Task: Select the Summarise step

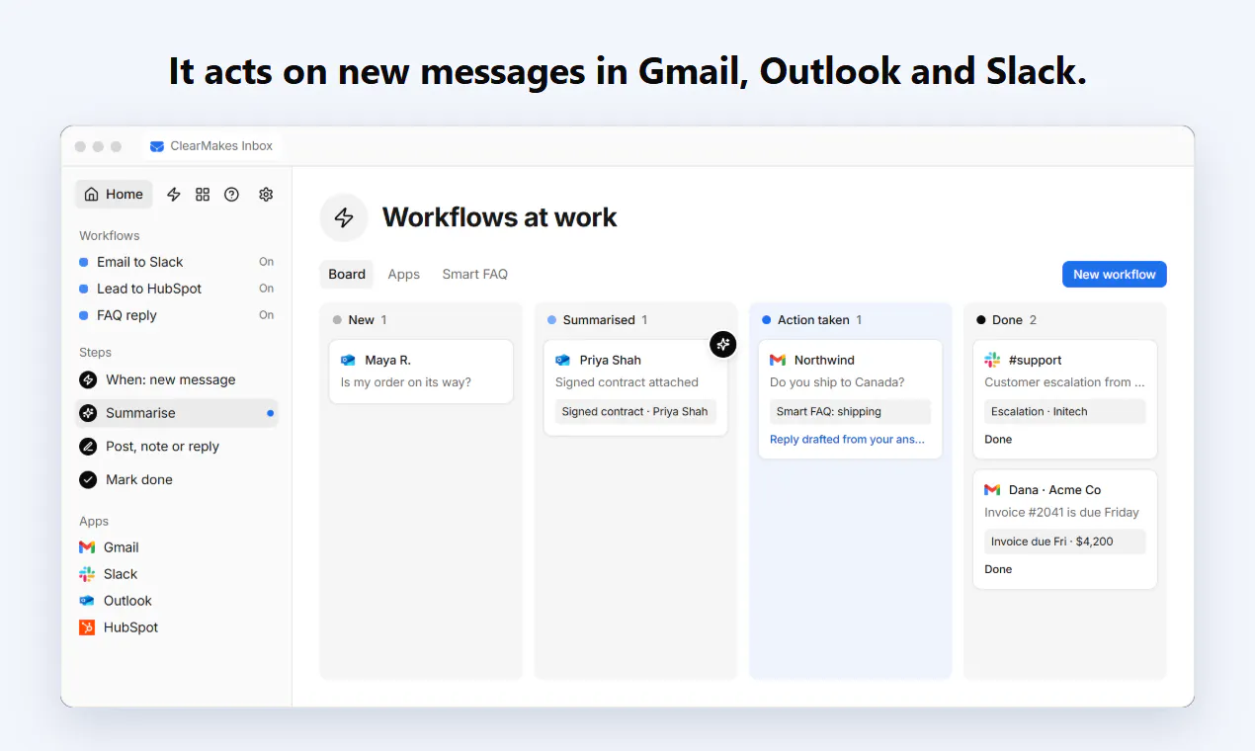Action: pyautogui.click(x=177, y=413)
